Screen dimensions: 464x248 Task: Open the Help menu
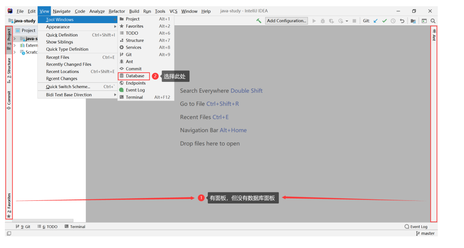206,11
